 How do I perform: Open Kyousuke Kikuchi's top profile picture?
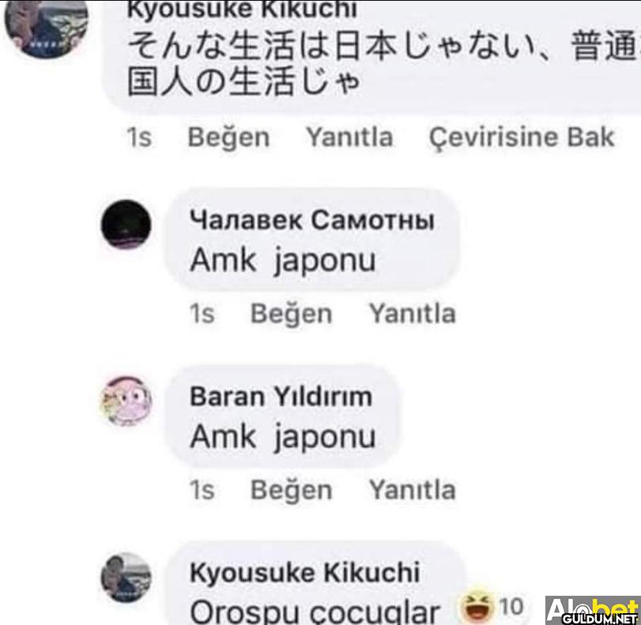46,28
